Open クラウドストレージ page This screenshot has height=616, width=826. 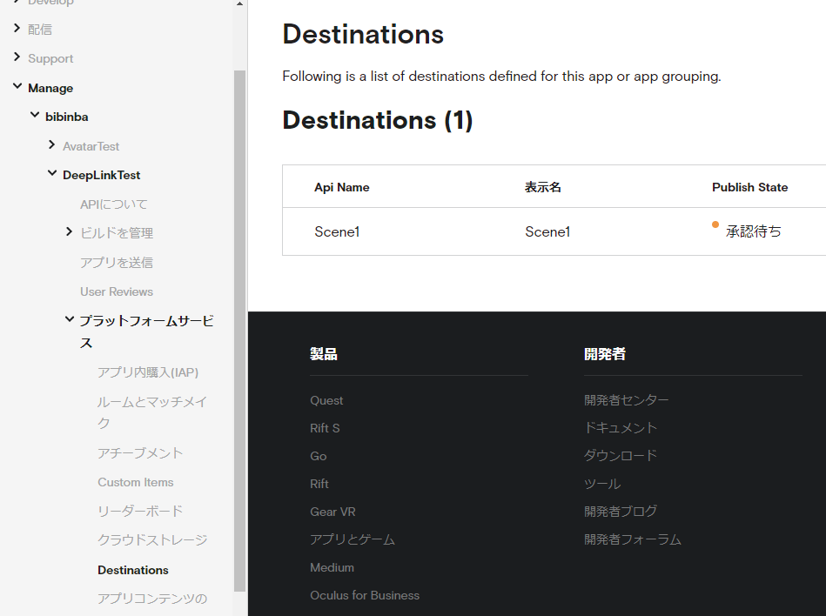click(153, 539)
